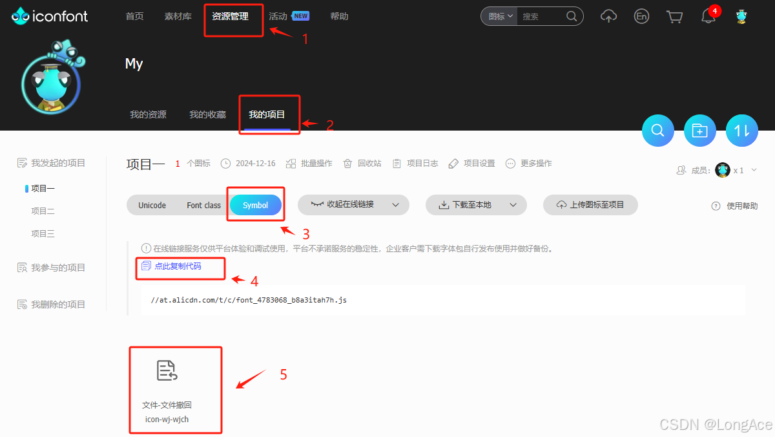Click the blue new project folder icon

point(699,130)
